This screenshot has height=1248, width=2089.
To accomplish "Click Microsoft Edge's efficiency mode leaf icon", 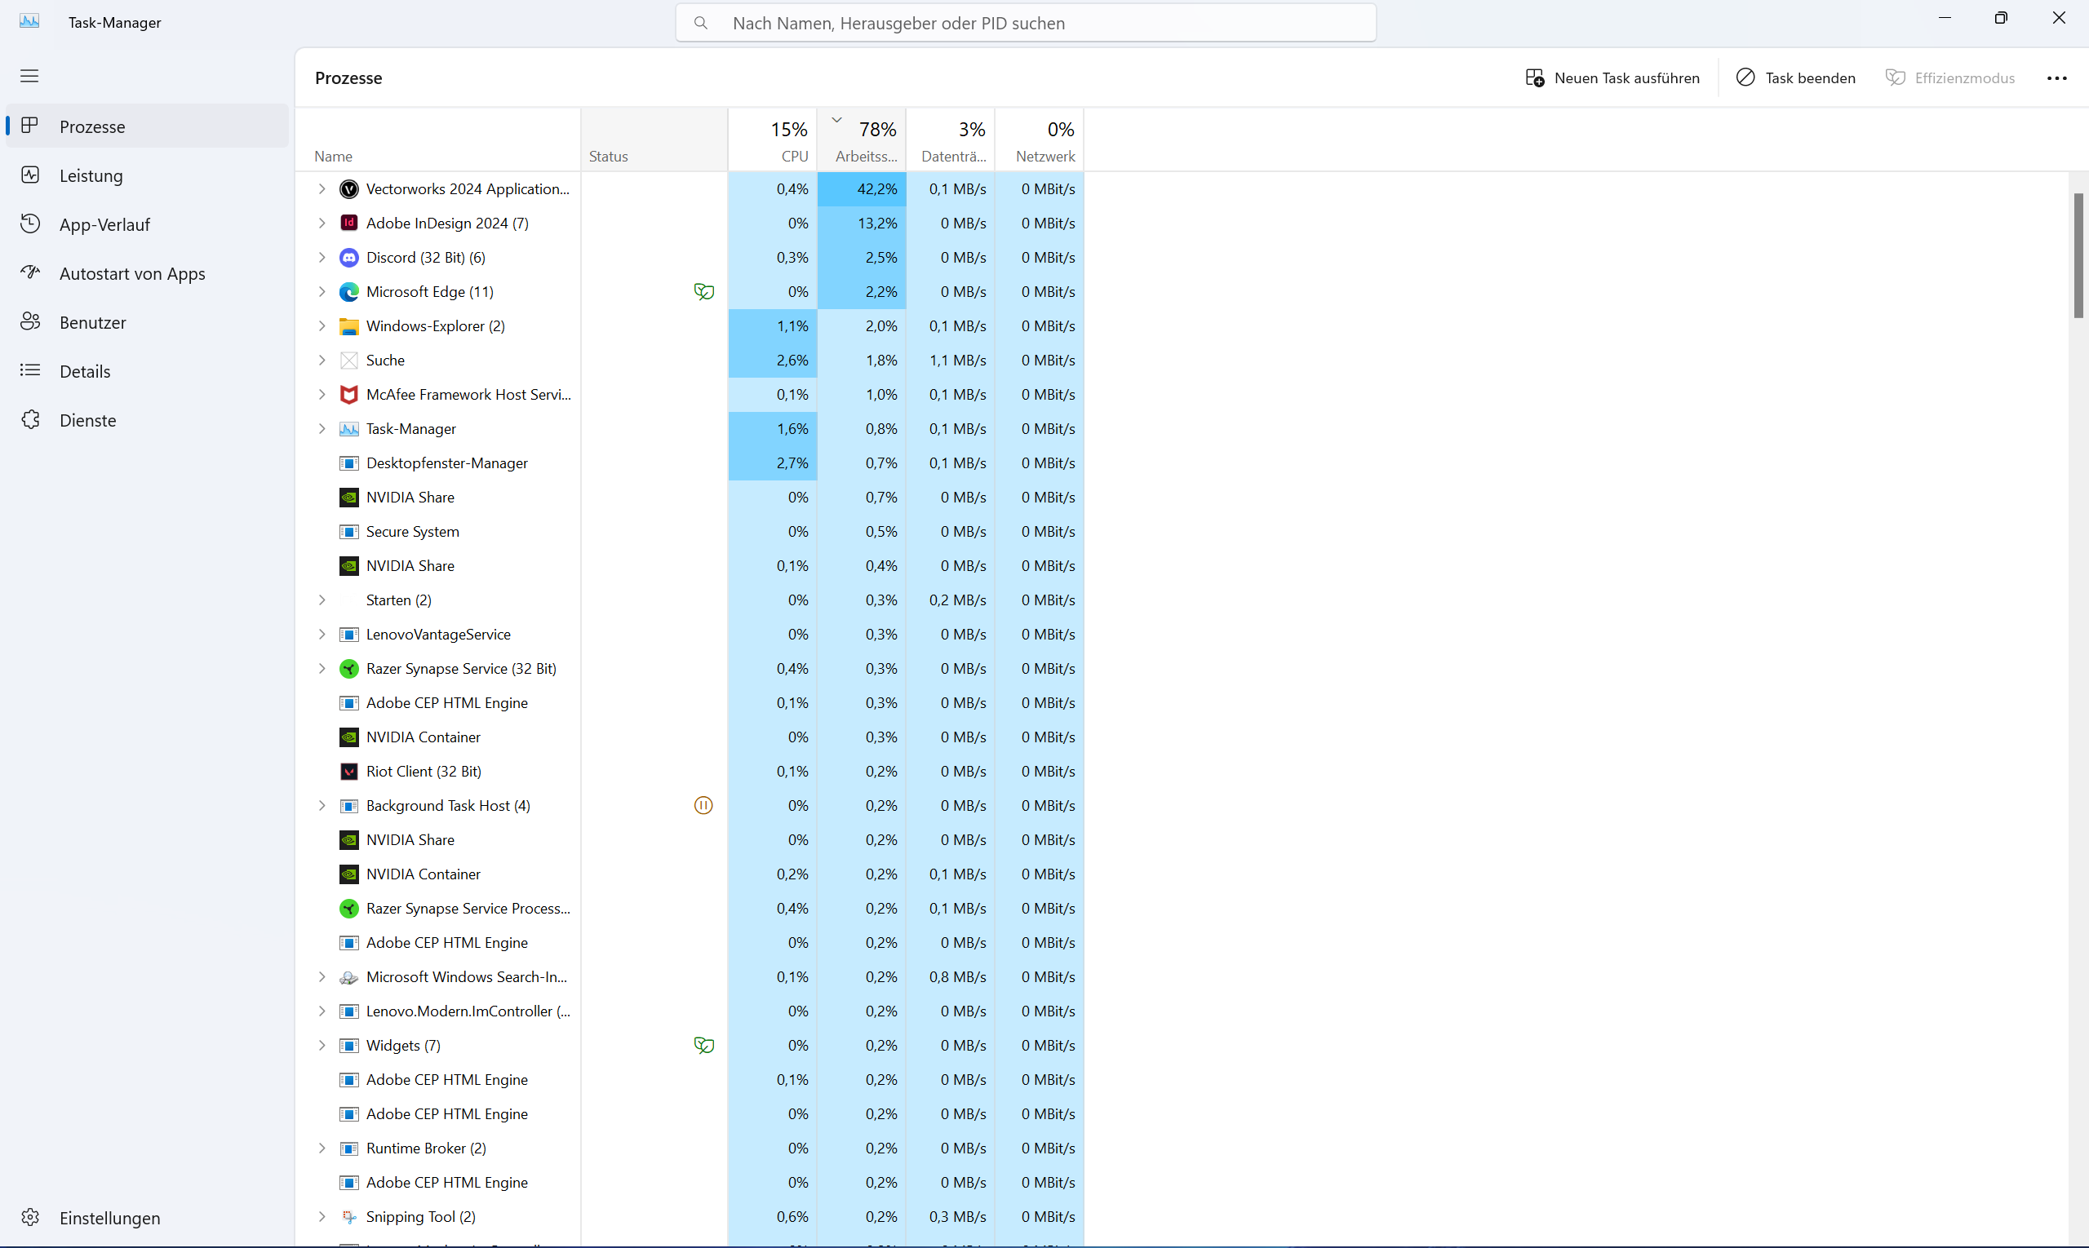I will (x=703, y=292).
